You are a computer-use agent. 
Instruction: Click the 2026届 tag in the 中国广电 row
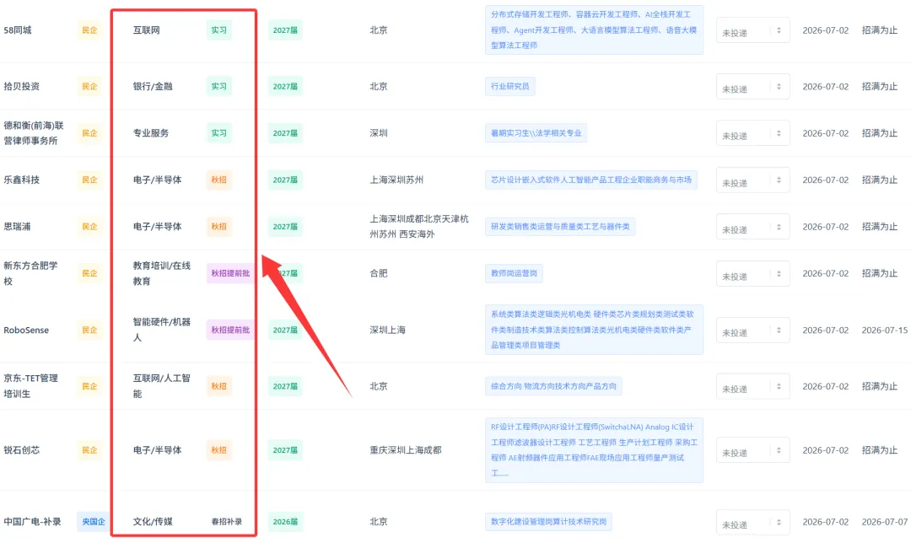pyautogui.click(x=285, y=522)
